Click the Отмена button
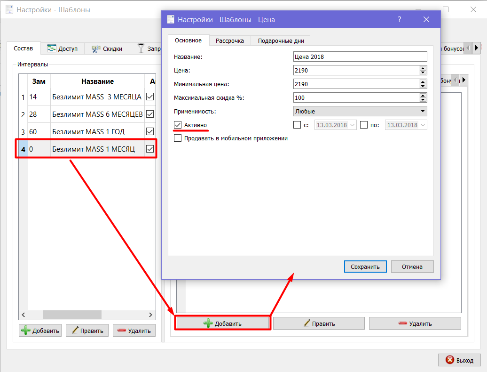This screenshot has width=487, height=372. pos(412,267)
